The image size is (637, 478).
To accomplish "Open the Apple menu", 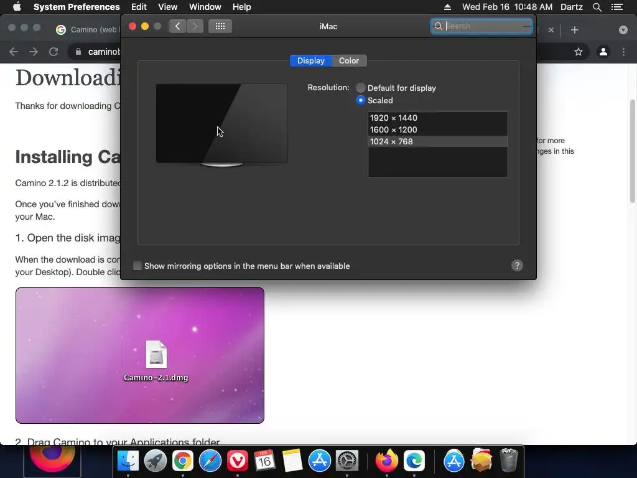I will 17,7.
